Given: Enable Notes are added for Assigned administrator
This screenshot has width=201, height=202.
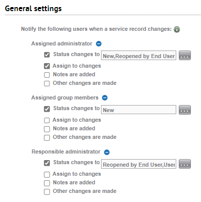Looking at the screenshot, I should coord(47,75).
